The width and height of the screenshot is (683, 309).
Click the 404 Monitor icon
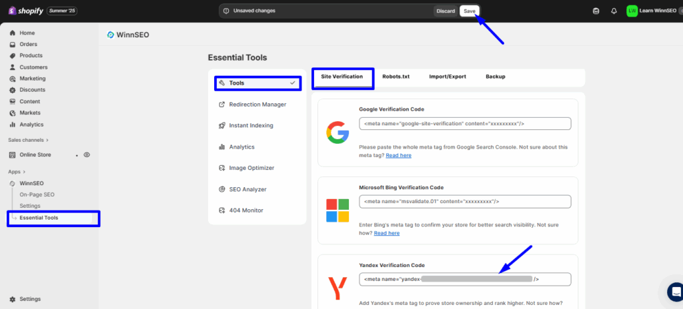[x=221, y=210]
